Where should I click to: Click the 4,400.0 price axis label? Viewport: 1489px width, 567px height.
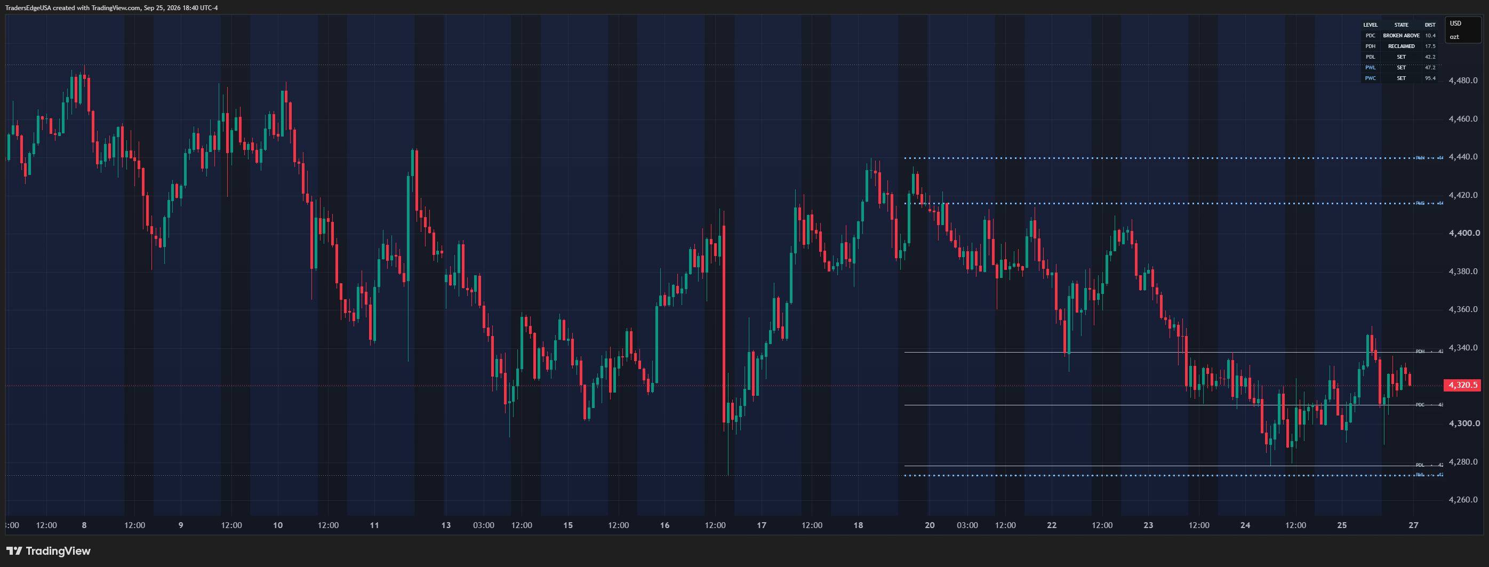coord(1463,234)
